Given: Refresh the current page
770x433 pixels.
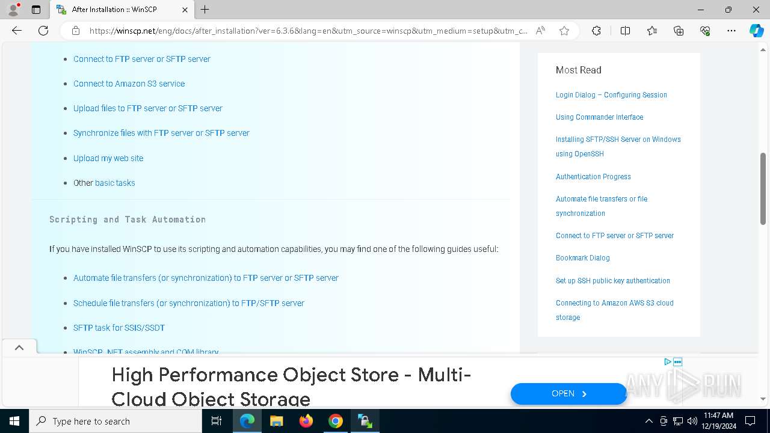Looking at the screenshot, I should click(43, 31).
